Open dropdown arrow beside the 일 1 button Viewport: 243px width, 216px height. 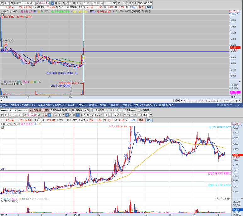pyautogui.click(x=52, y=115)
